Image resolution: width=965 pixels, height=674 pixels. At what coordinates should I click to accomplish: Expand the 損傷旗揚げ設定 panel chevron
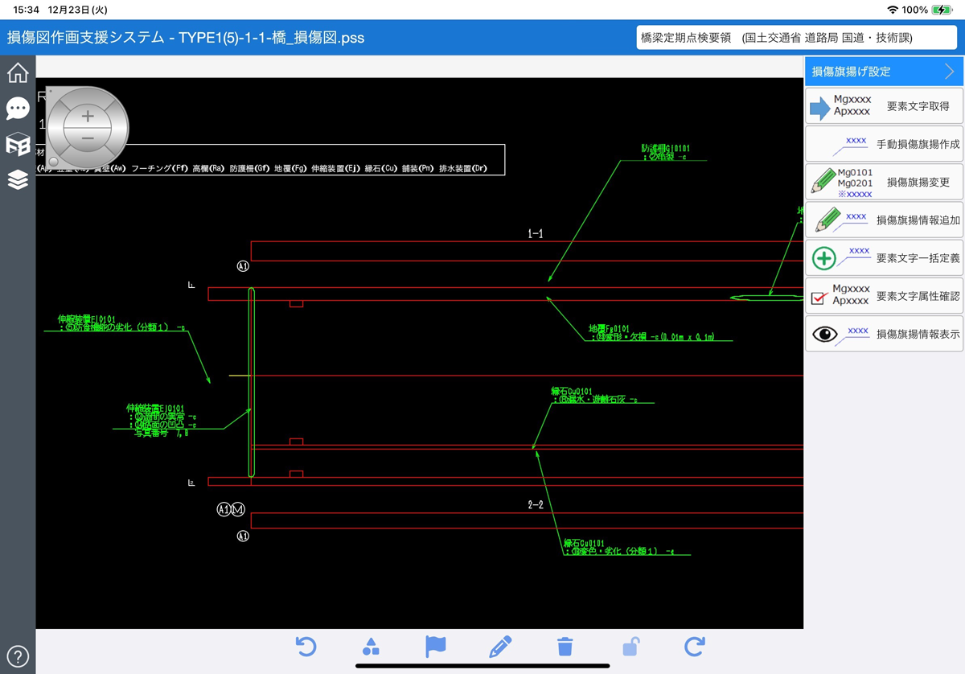pos(950,72)
